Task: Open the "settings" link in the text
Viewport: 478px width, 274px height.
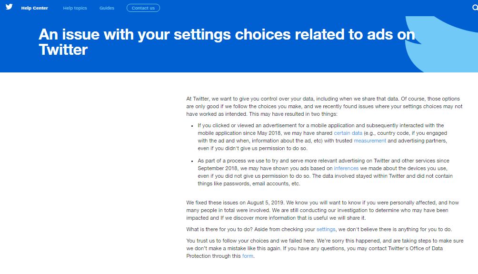Action: pos(326,229)
